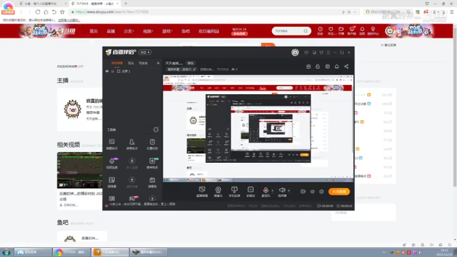
Task: Open the browser taskbar item 7173916
Action: (x=72, y=252)
